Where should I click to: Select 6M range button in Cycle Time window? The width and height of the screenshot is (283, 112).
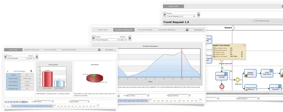point(17,102)
